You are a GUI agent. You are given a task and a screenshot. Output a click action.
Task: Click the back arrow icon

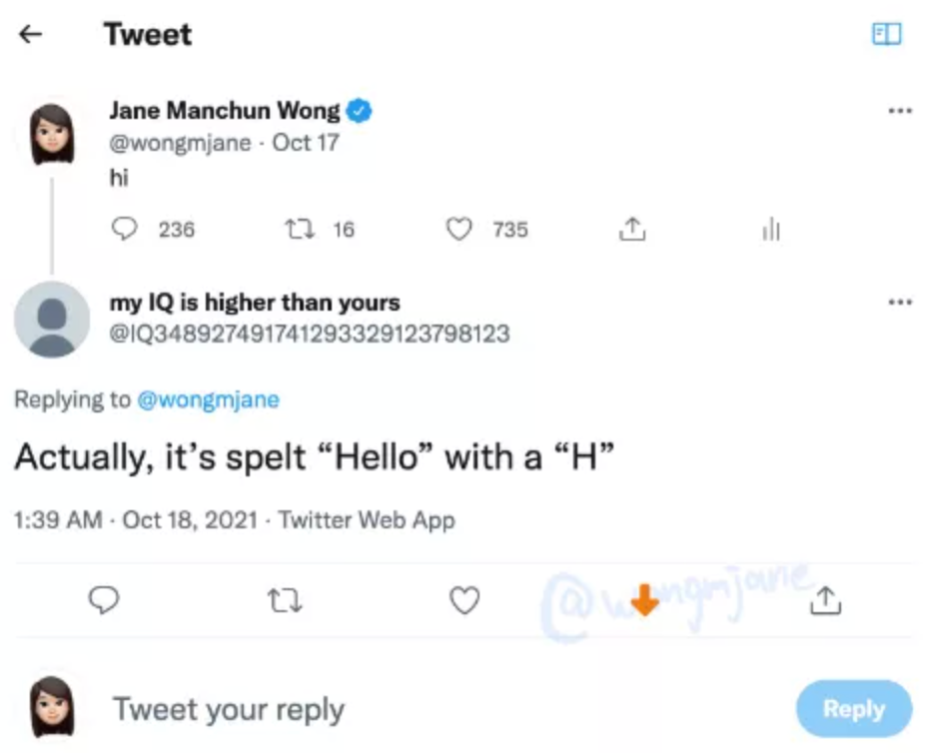pyautogui.click(x=31, y=34)
